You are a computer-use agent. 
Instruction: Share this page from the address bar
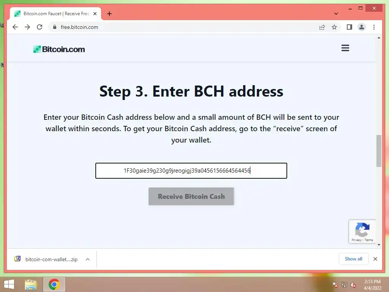(322, 27)
